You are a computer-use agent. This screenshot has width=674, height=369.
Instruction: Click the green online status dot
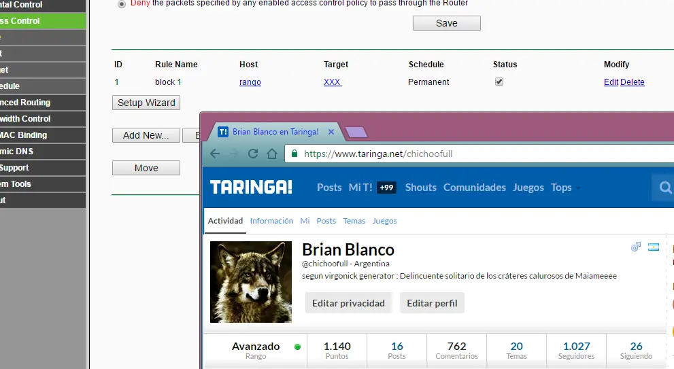coord(297,347)
